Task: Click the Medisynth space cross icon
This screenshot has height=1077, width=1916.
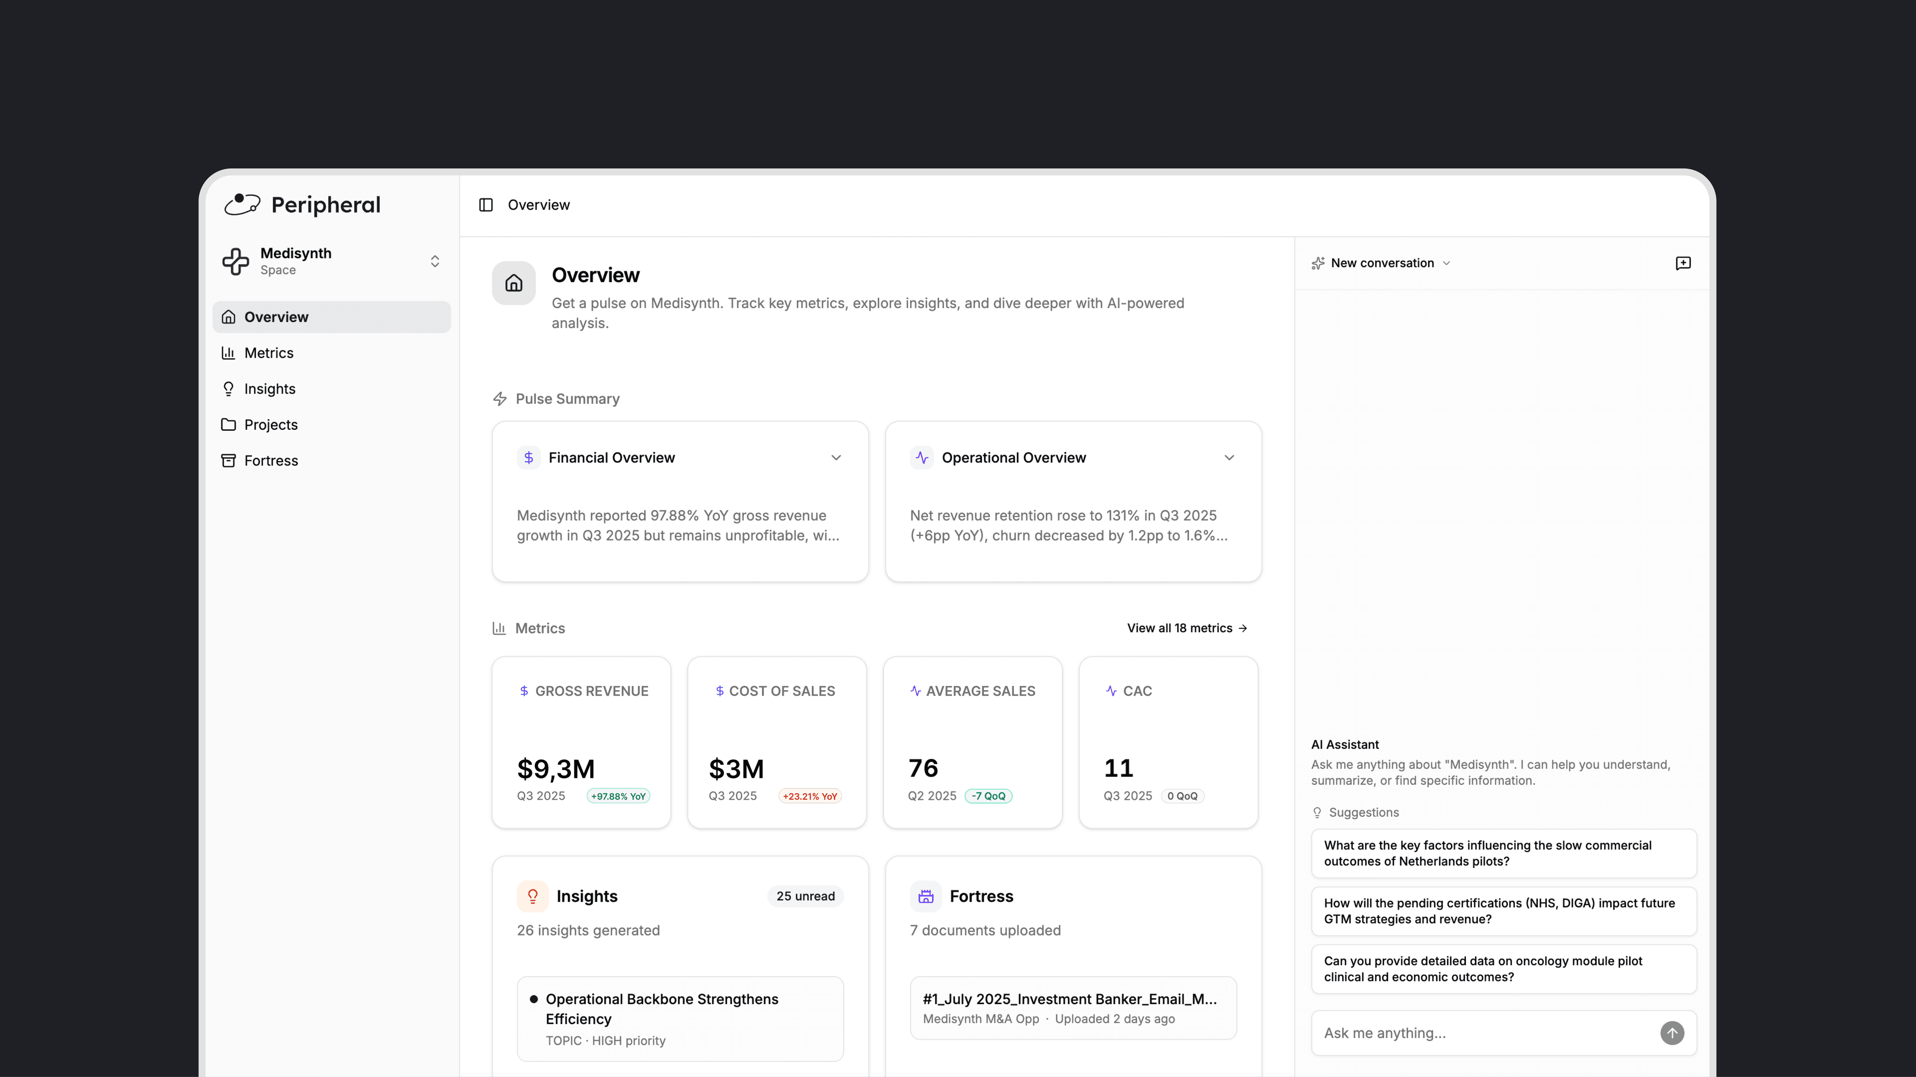Action: coord(236,261)
